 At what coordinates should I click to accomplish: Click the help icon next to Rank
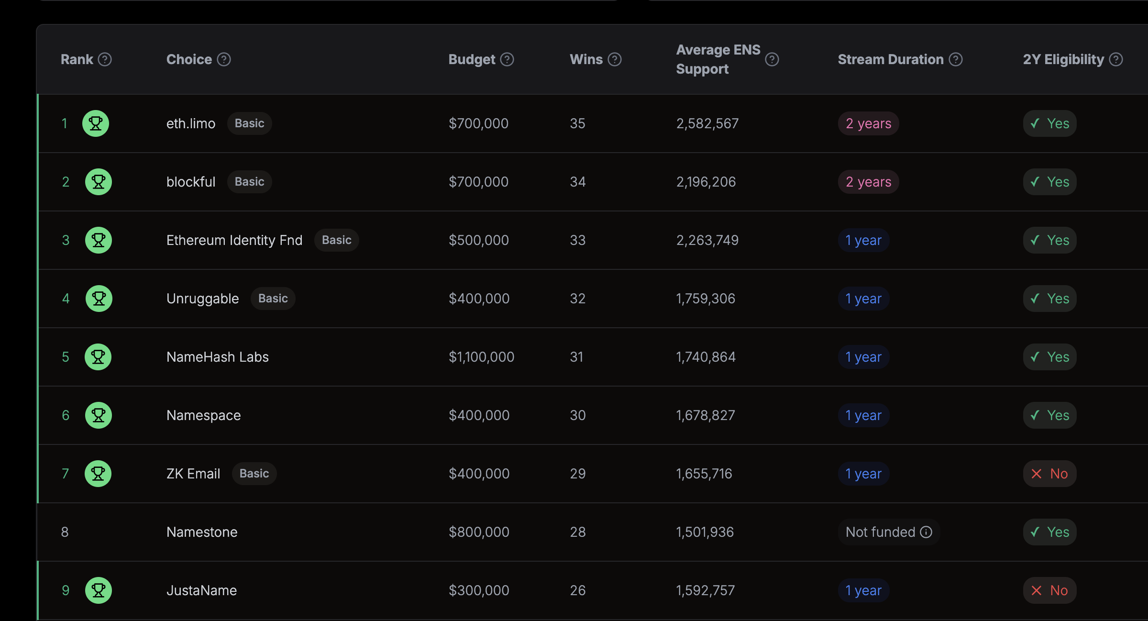click(x=105, y=59)
